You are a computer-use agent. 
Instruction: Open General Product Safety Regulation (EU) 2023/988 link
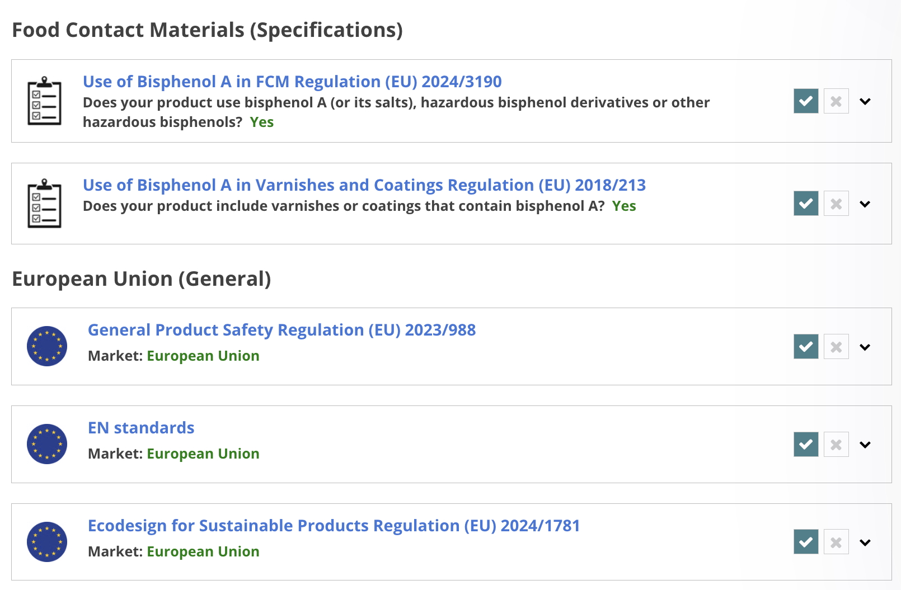[x=281, y=330]
